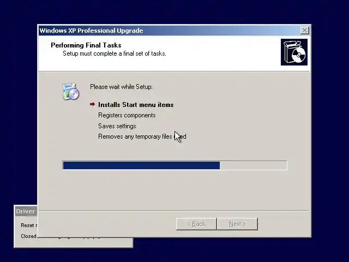This screenshot has width=349, height=262.
Task: Click the setup box and CD header icon
Action: point(294,52)
